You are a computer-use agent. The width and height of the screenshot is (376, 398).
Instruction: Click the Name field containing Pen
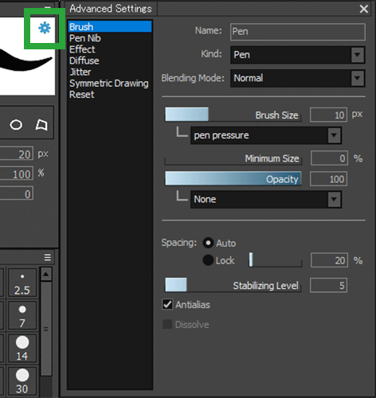298,32
